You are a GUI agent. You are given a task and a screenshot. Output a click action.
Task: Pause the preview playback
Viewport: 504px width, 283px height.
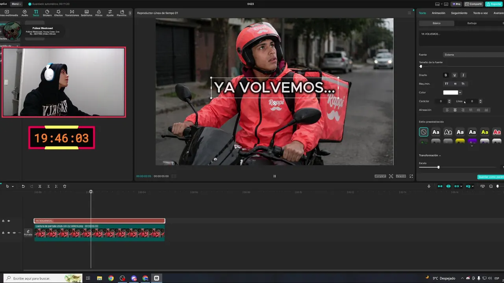[x=274, y=176]
